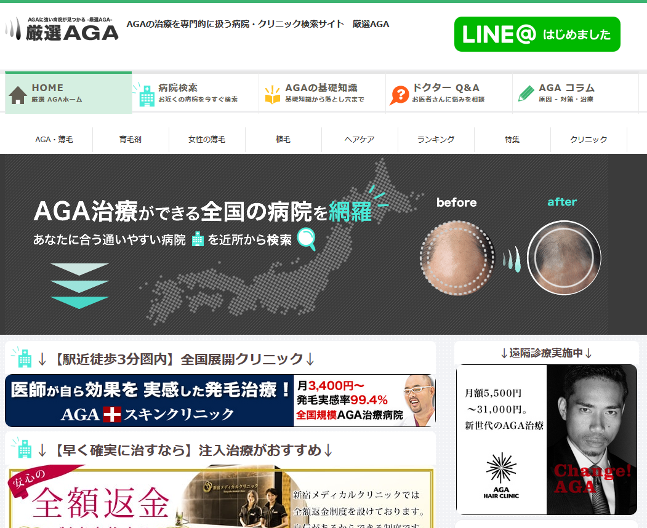The width and height of the screenshot is (647, 528).
Task: Click the AGA治療ができる全国の病院を網羅 banner headline
Action: point(203,211)
